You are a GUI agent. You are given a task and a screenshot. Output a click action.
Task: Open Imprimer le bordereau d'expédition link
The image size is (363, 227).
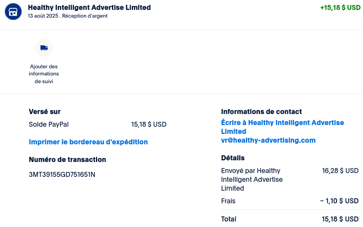click(x=88, y=142)
